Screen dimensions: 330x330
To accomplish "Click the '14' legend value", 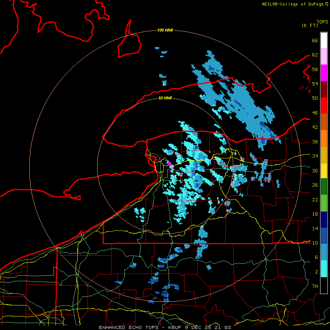I will coord(315,229).
